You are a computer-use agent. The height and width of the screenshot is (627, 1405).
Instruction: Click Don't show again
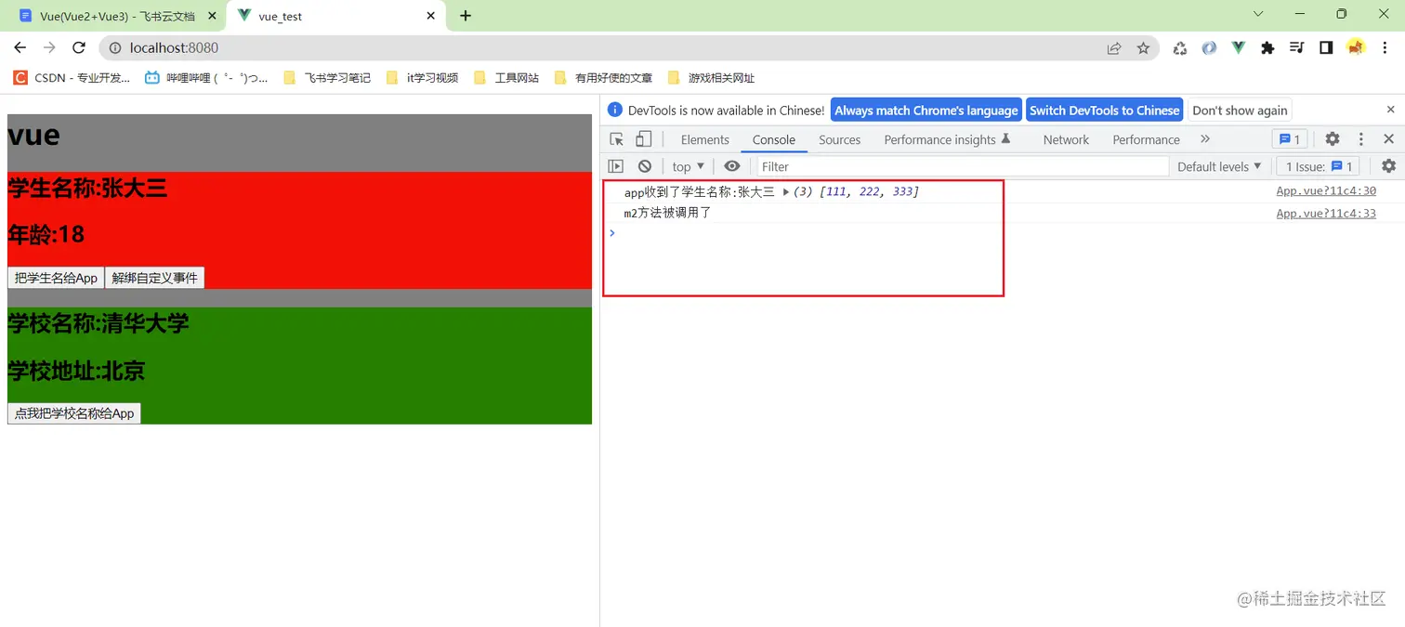tap(1240, 110)
